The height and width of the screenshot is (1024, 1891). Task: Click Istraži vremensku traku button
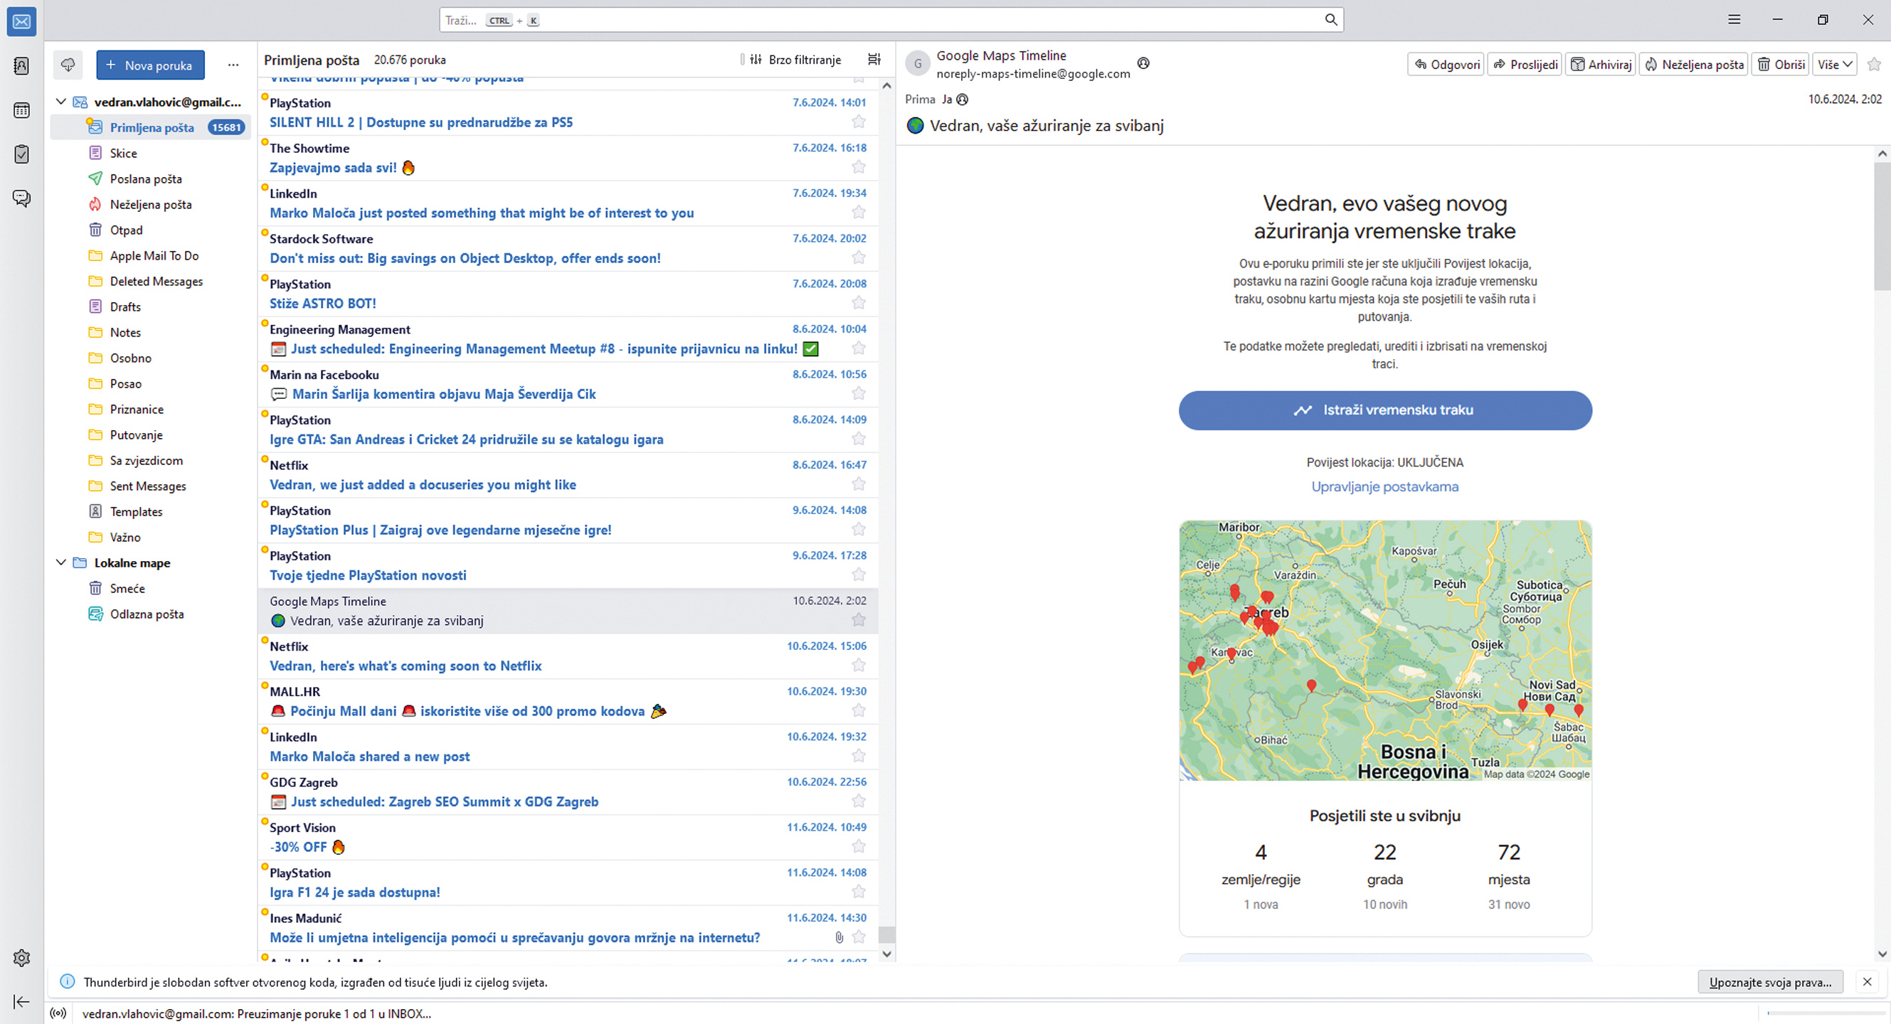click(1385, 410)
